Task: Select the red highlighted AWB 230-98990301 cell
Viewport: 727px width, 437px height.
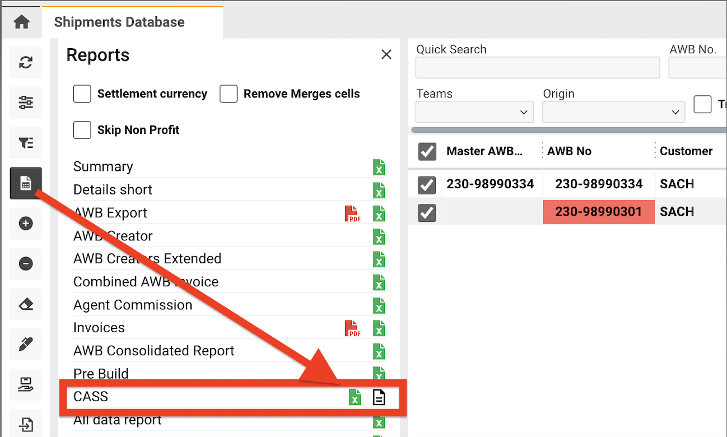Action: (598, 212)
